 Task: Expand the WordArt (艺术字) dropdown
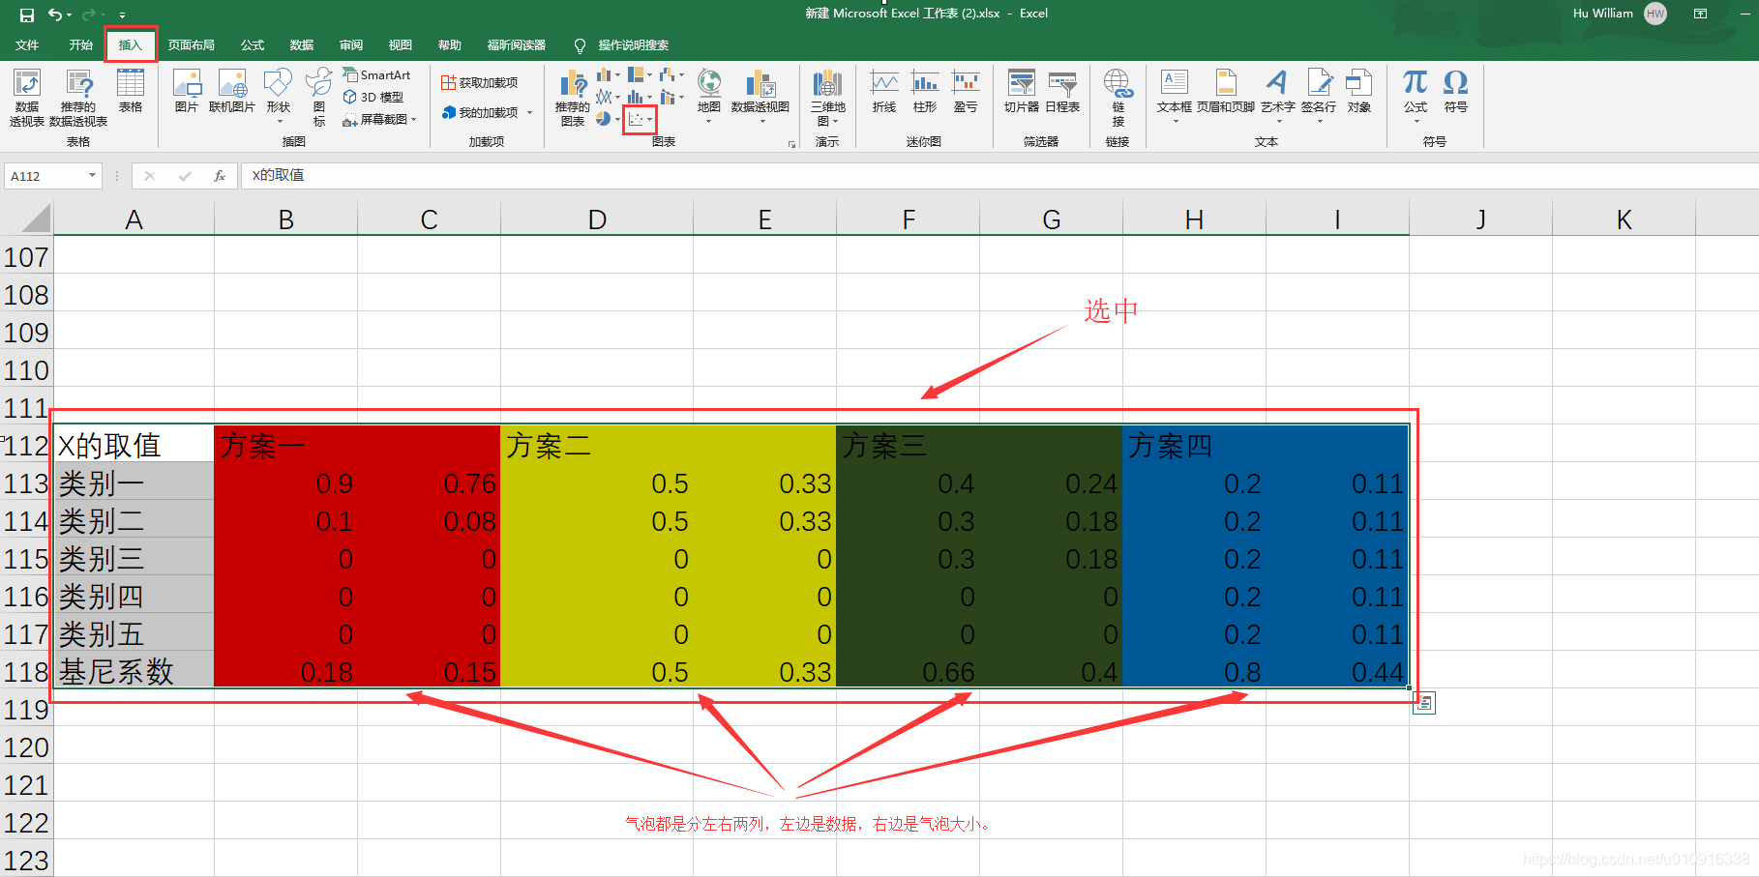click(x=1278, y=122)
